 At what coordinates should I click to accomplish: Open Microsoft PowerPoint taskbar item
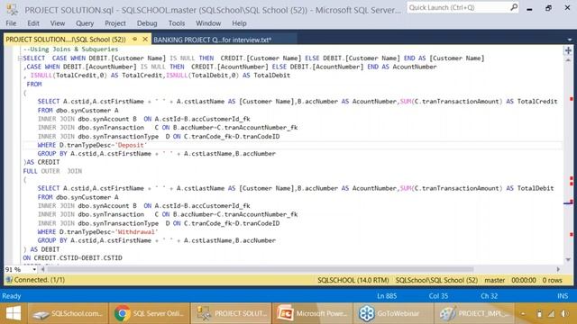(313, 313)
